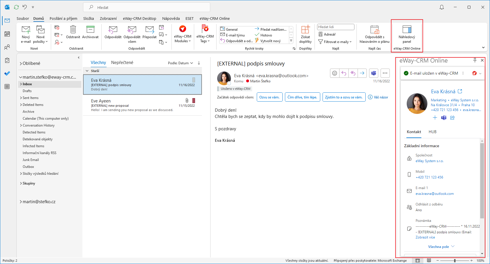The image size is (490, 264).
Task: Click forward arrow in message header
Action: click(x=362, y=73)
